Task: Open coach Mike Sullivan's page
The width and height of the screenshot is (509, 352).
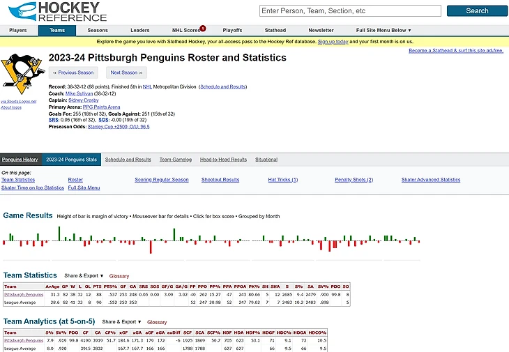Action: (79, 94)
